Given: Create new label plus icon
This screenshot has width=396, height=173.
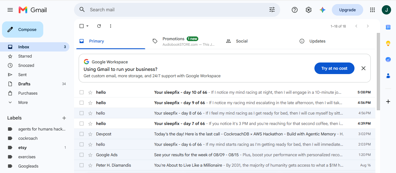Looking at the screenshot, I should 64,118.
